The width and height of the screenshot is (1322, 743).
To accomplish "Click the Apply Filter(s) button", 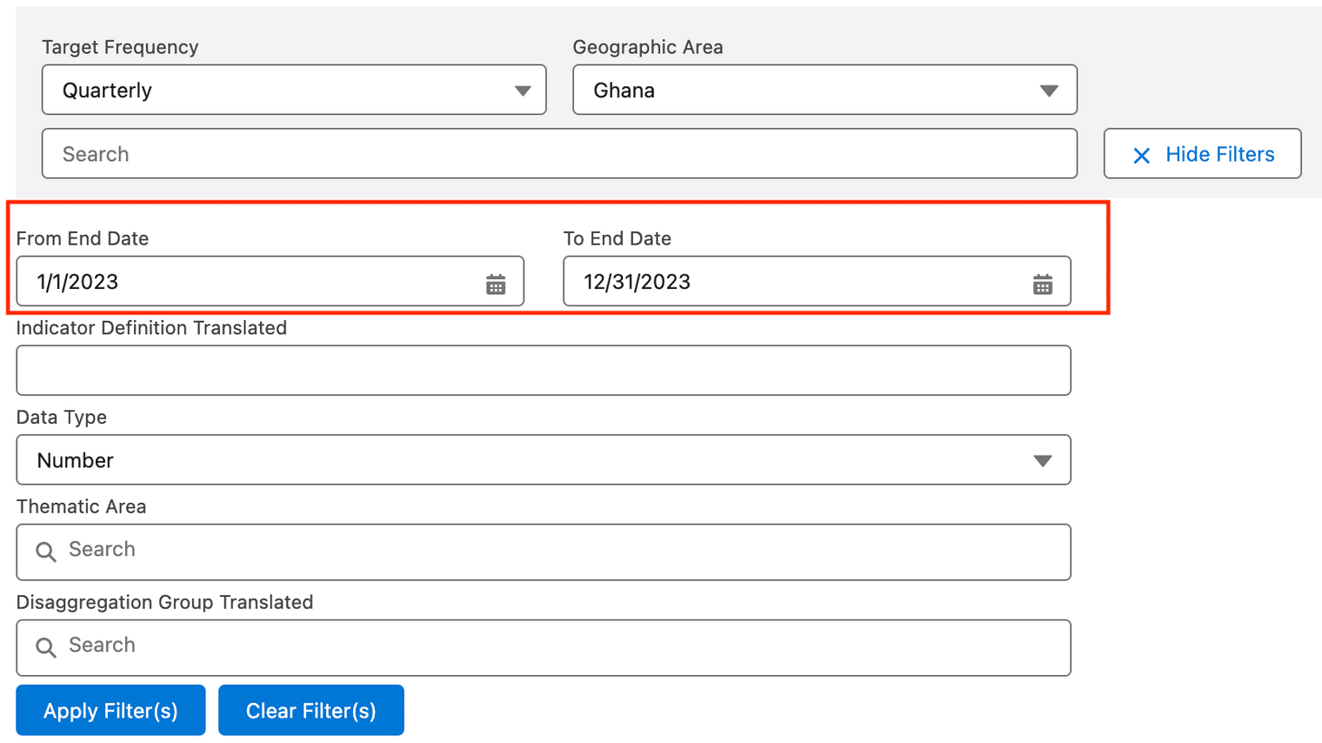I will pos(110,710).
